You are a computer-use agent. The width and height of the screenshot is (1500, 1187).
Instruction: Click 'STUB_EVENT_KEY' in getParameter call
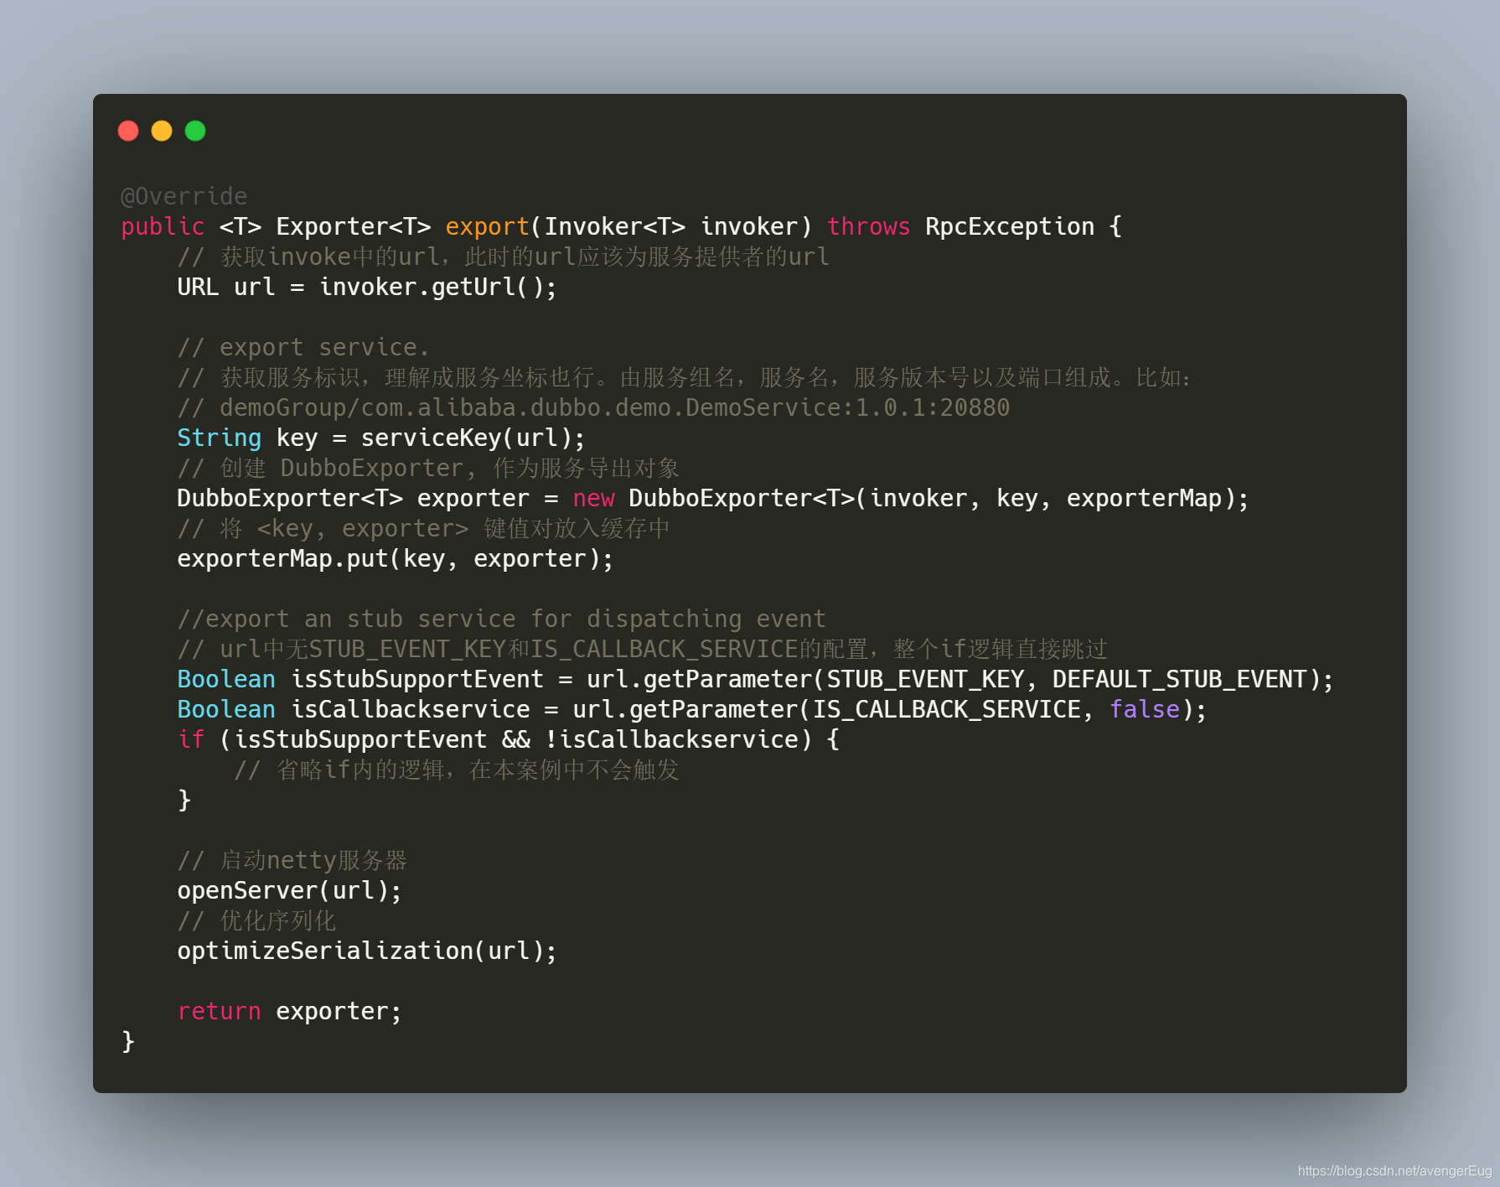pyautogui.click(x=925, y=679)
